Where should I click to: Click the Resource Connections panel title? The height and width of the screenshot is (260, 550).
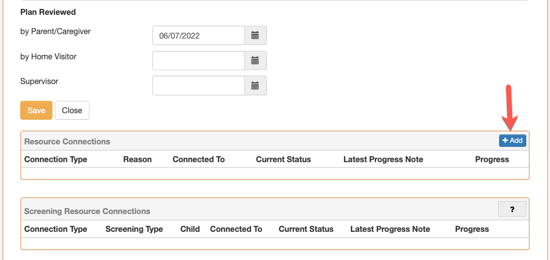click(x=67, y=141)
